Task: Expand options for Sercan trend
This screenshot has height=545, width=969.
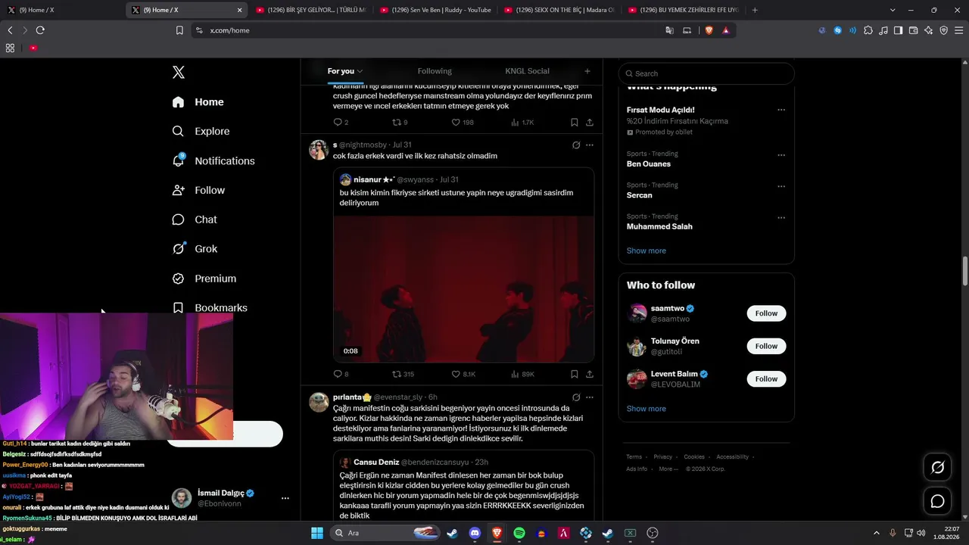Action: [x=781, y=186]
